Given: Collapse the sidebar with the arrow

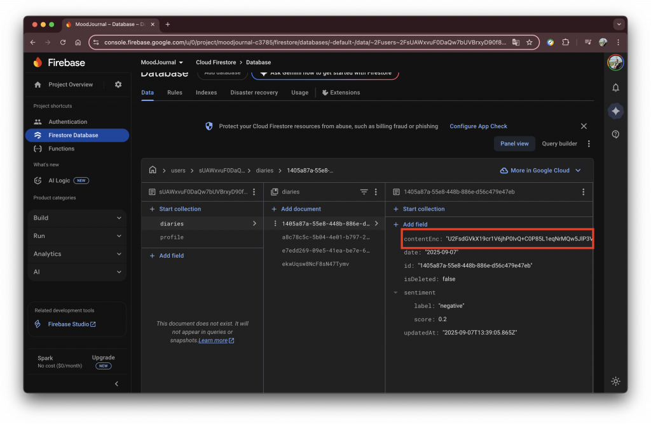Looking at the screenshot, I should [116, 384].
